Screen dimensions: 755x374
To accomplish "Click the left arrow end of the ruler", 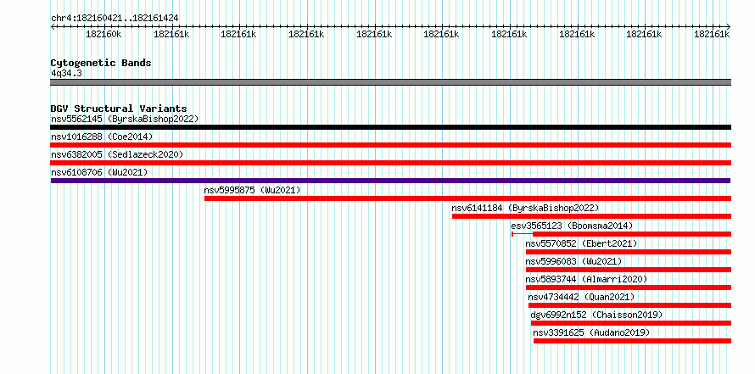I will coord(53,26).
